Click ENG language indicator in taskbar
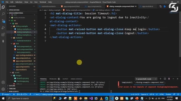The width and height of the screenshot is (181, 101). (x=163, y=98)
